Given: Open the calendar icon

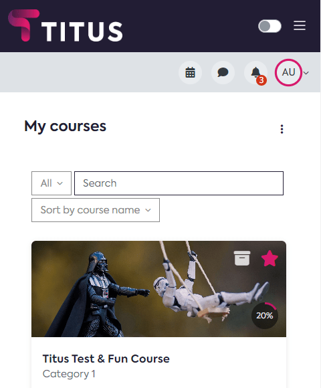Looking at the screenshot, I should [190, 72].
